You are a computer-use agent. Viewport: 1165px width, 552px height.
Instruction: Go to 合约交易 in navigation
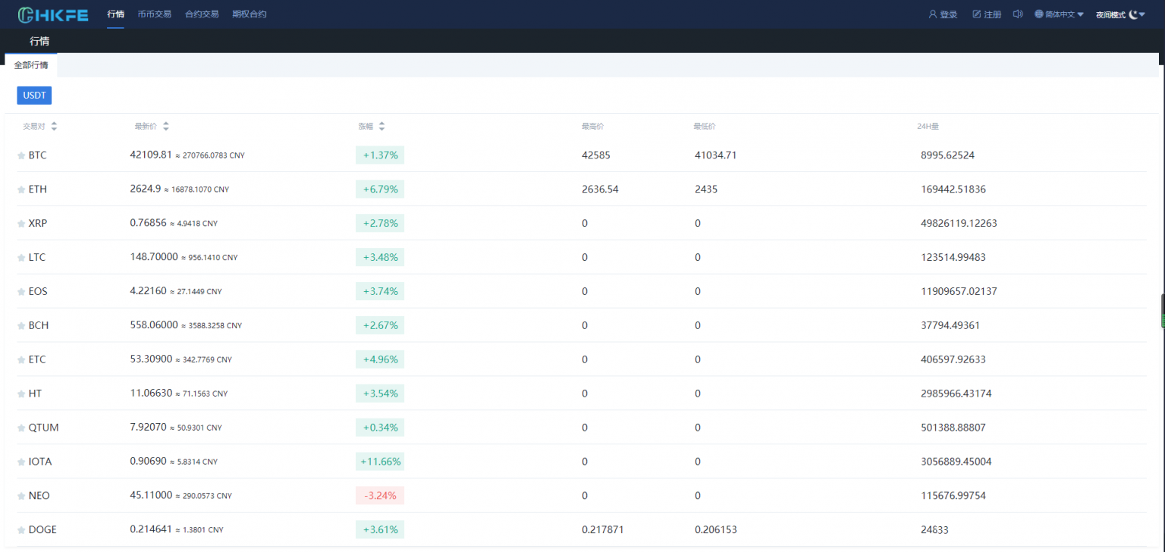point(202,14)
